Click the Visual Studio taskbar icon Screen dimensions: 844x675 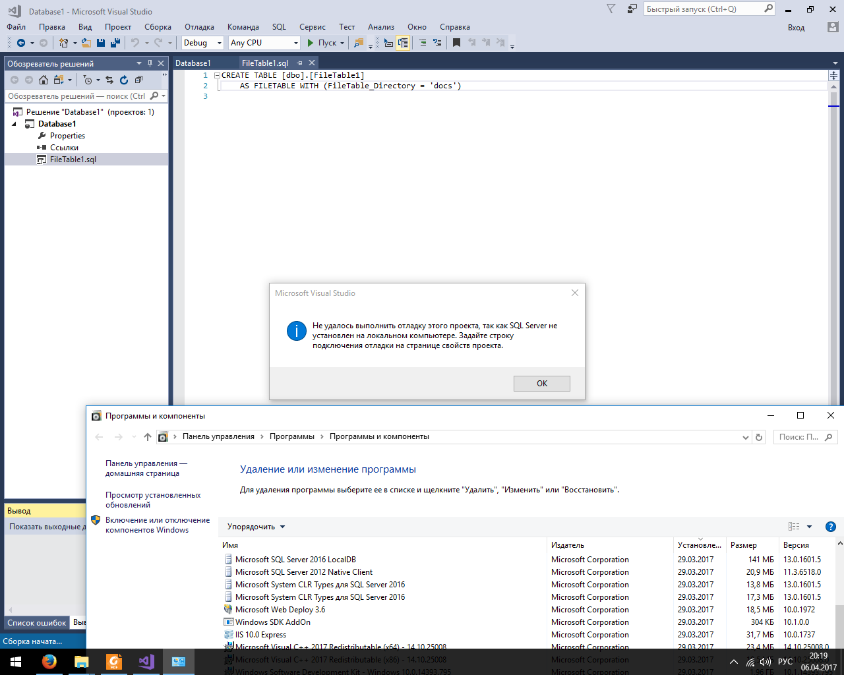tap(146, 661)
